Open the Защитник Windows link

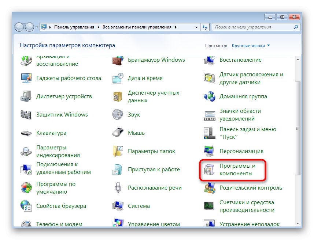62,115
